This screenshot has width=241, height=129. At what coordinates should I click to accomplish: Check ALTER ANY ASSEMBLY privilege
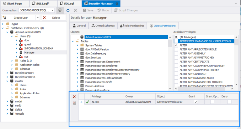pos(176,53)
